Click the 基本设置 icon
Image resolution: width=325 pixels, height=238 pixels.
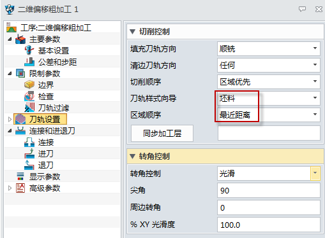coord(29,50)
